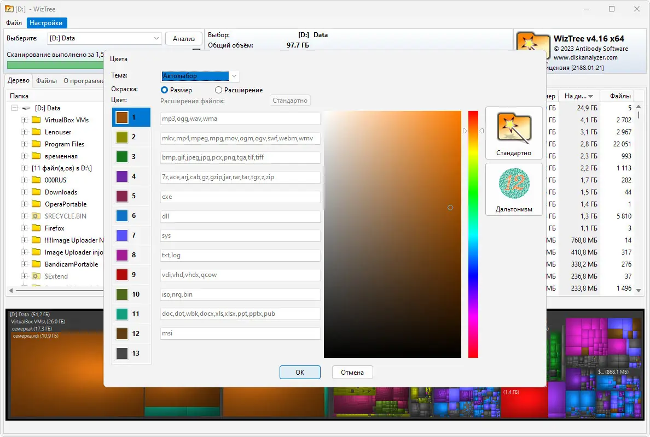The height and width of the screenshot is (437, 650).
Task: Switch to the Файлы tab
Action: (47, 81)
